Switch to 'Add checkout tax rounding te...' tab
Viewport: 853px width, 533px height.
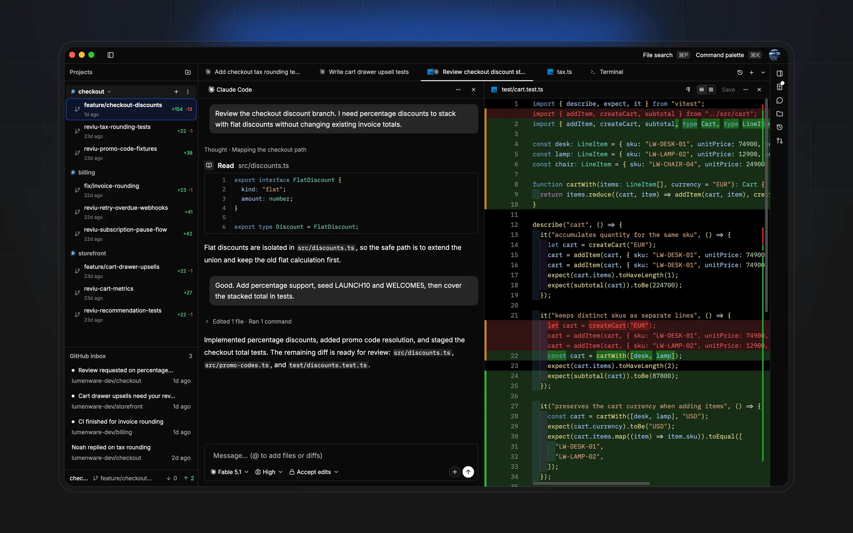pyautogui.click(x=253, y=72)
